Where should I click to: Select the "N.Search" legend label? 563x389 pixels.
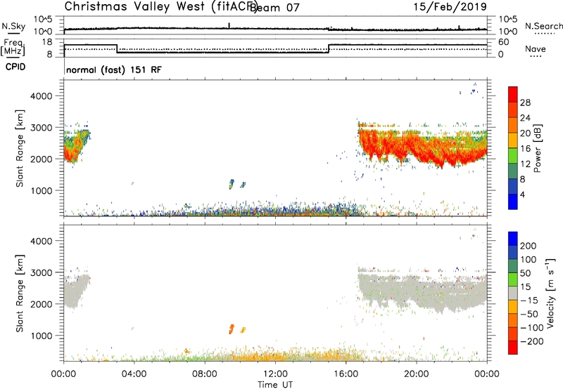543,26
